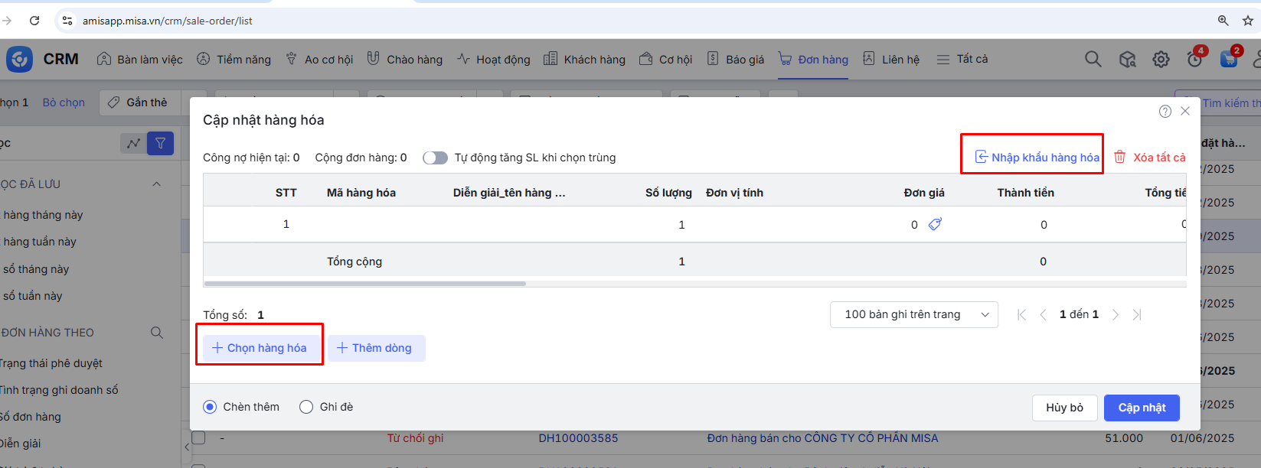Open the settings gear icon
This screenshot has height=468, width=1261.
[1161, 59]
